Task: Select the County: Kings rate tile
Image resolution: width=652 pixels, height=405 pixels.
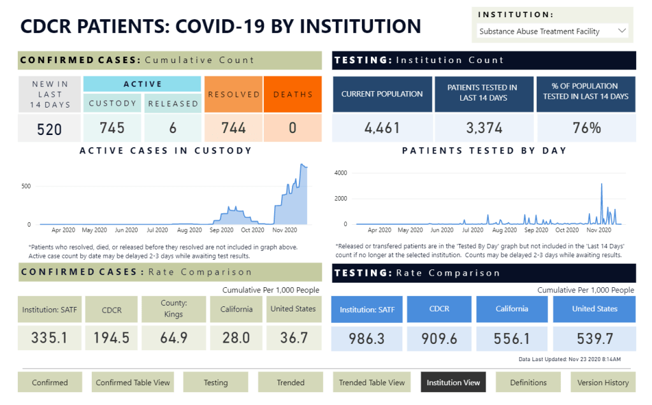Action: pyautogui.click(x=173, y=309)
